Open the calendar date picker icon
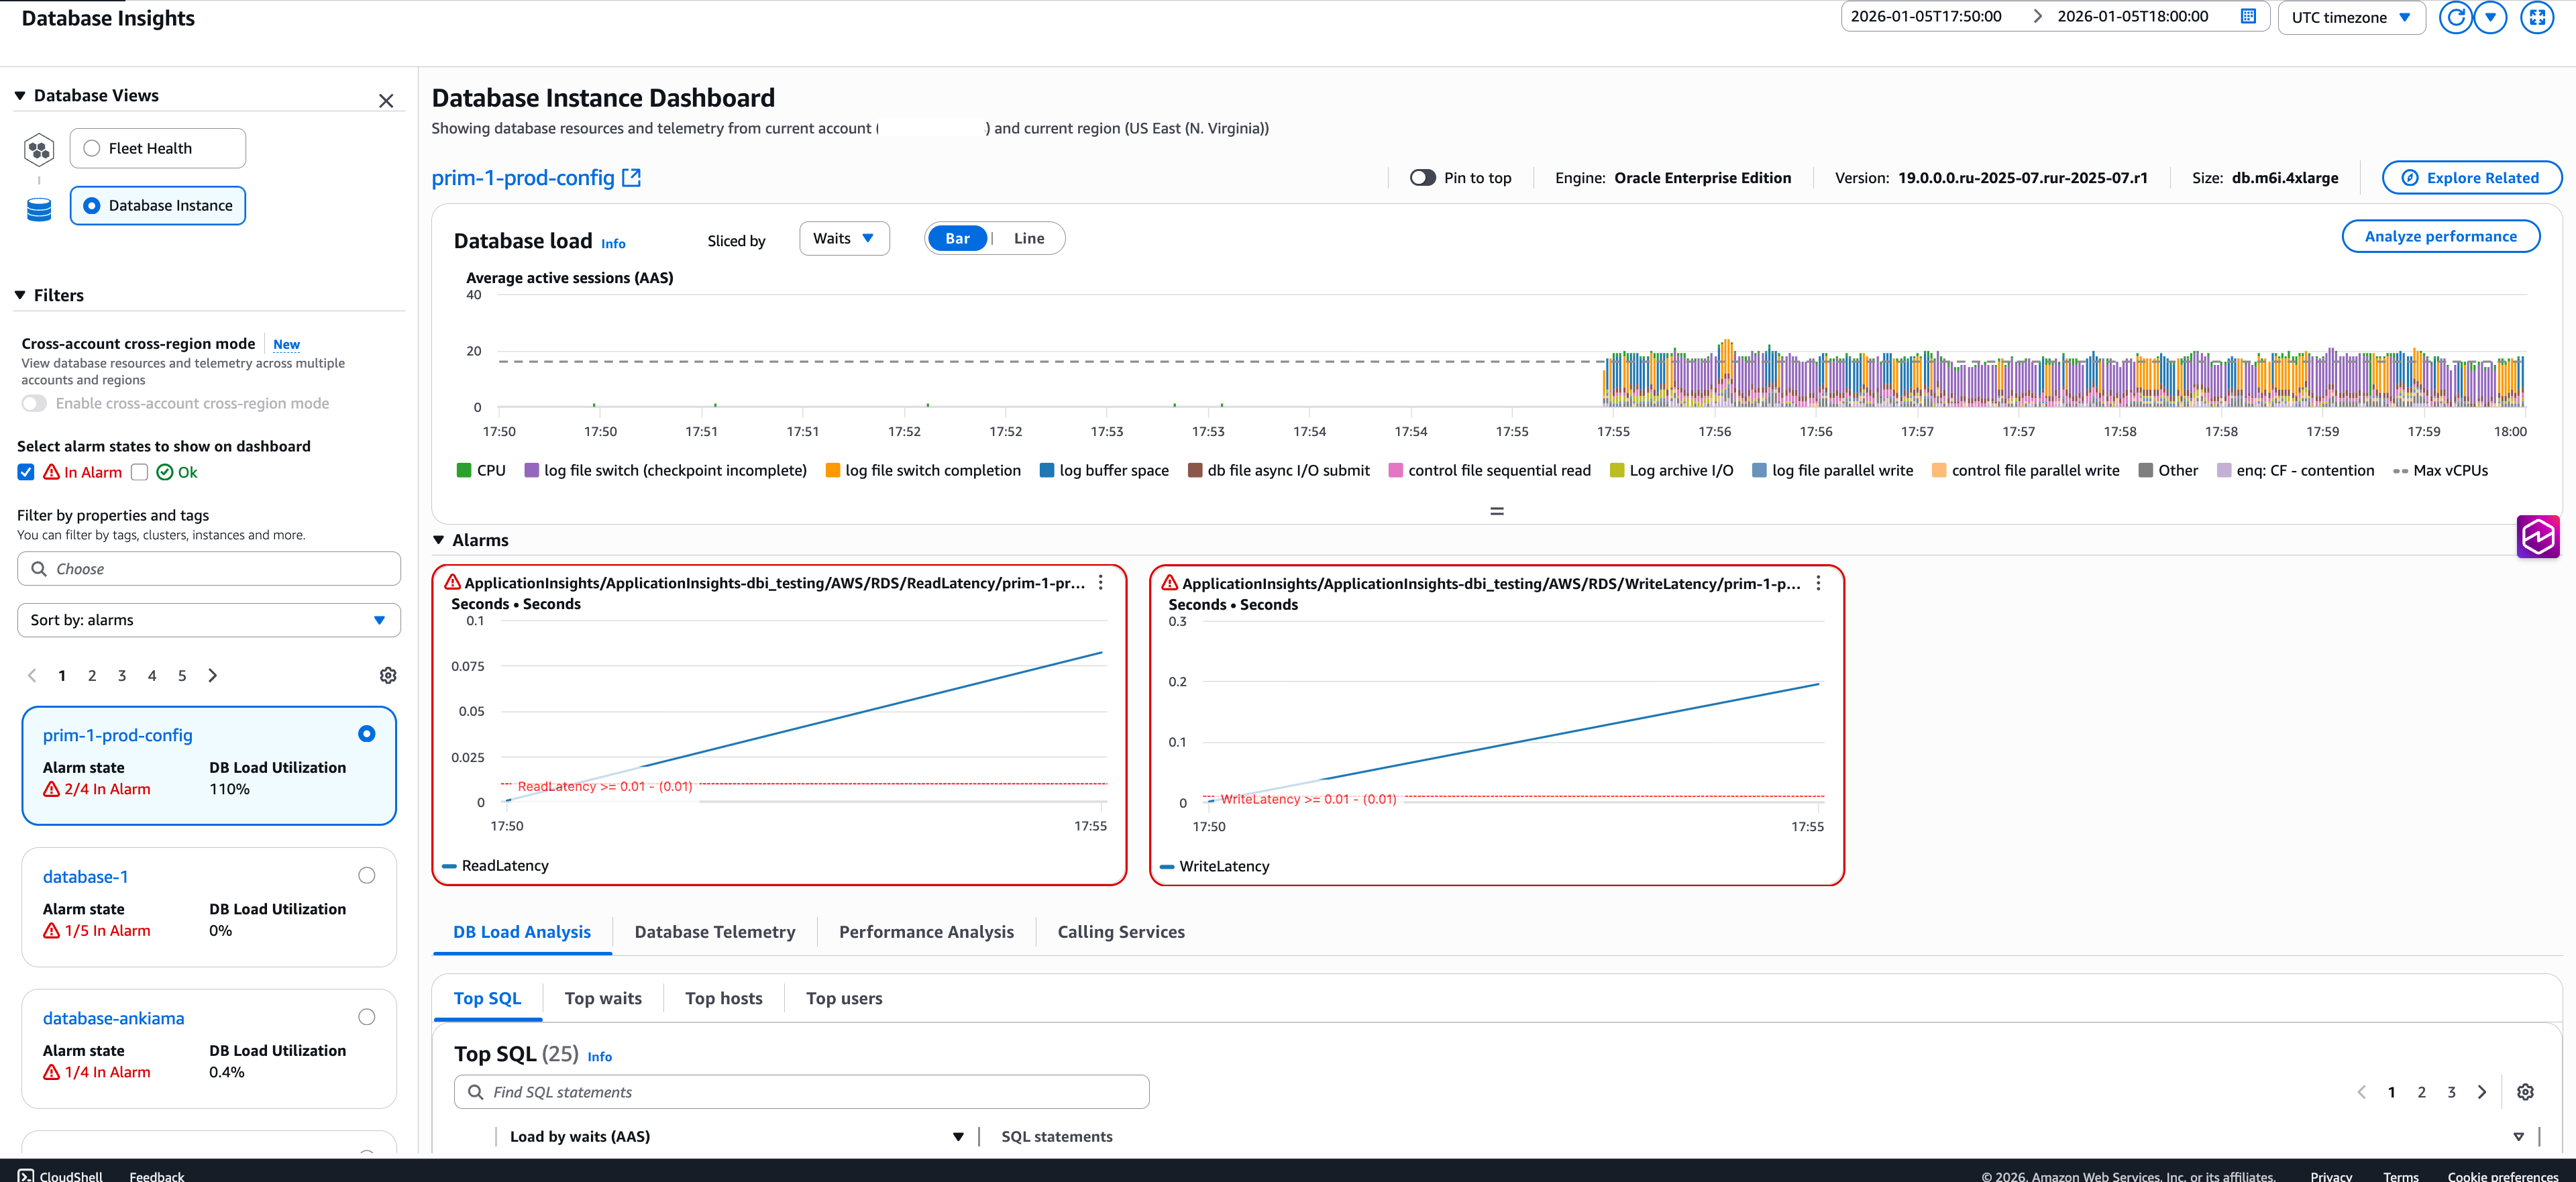Screen dimensions: 2576x1182 (2248, 16)
